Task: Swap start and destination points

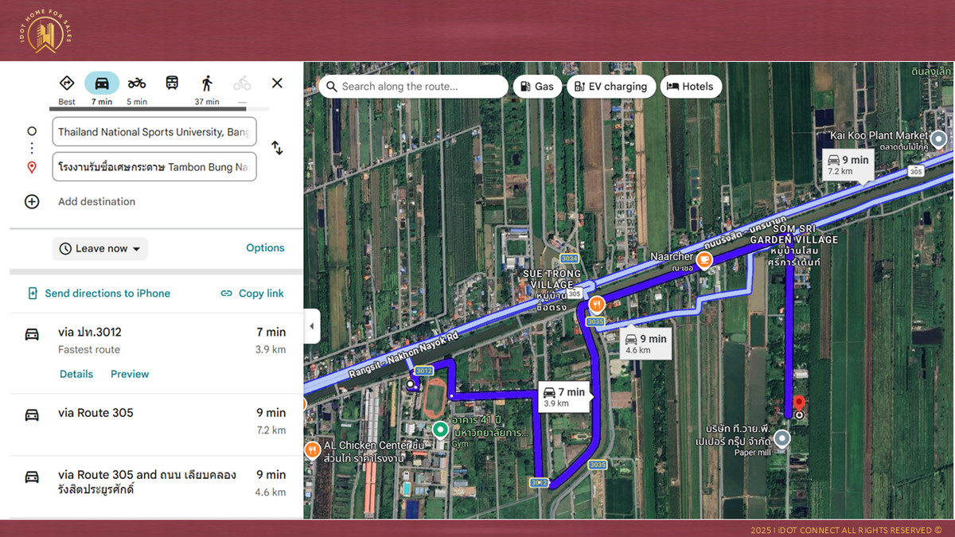Action: click(277, 148)
